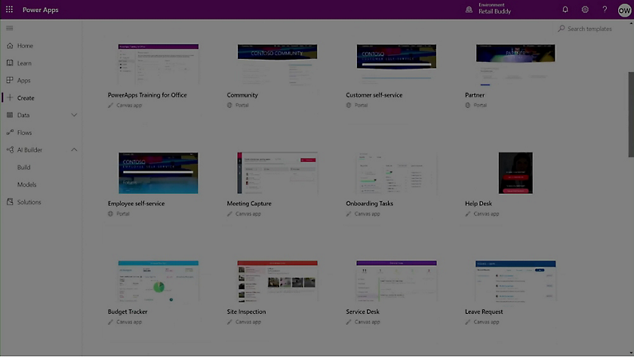Click in the Search templates field
Viewport: 634px width, 357px height.
(589, 29)
